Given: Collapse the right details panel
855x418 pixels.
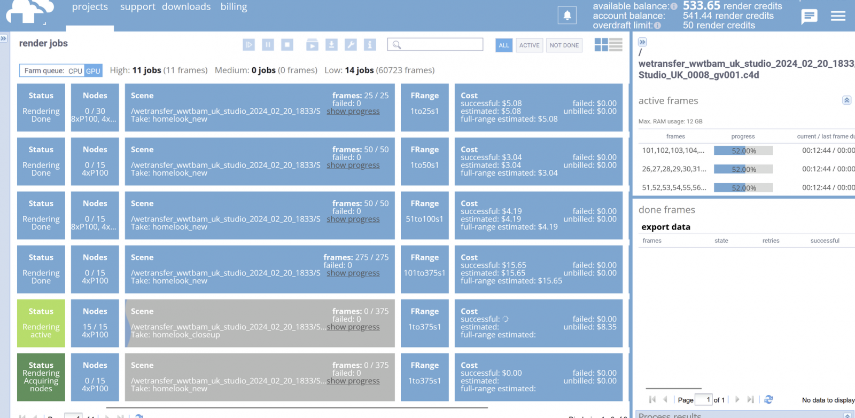Looking at the screenshot, I should (x=642, y=42).
